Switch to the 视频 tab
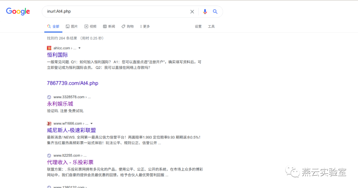This screenshot has height=188, width=358. [x=90, y=27]
